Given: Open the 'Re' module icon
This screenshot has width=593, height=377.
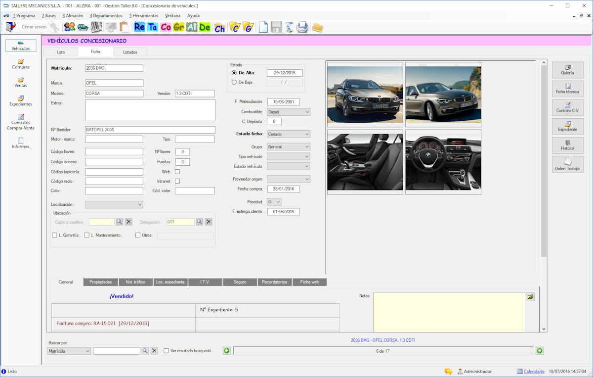Looking at the screenshot, I should point(139,27).
